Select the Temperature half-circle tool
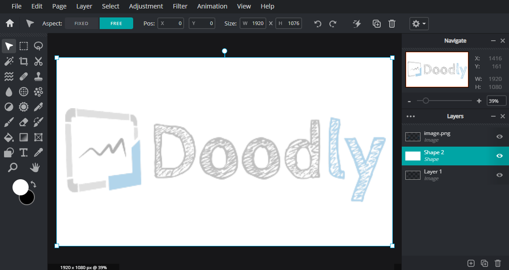 point(9,107)
